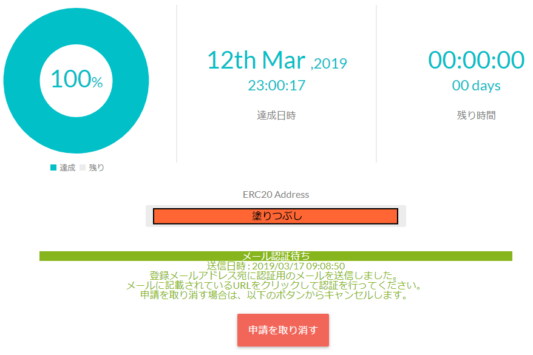Click the teal 達成 legend swatch
The image size is (533, 355).
pos(53,167)
